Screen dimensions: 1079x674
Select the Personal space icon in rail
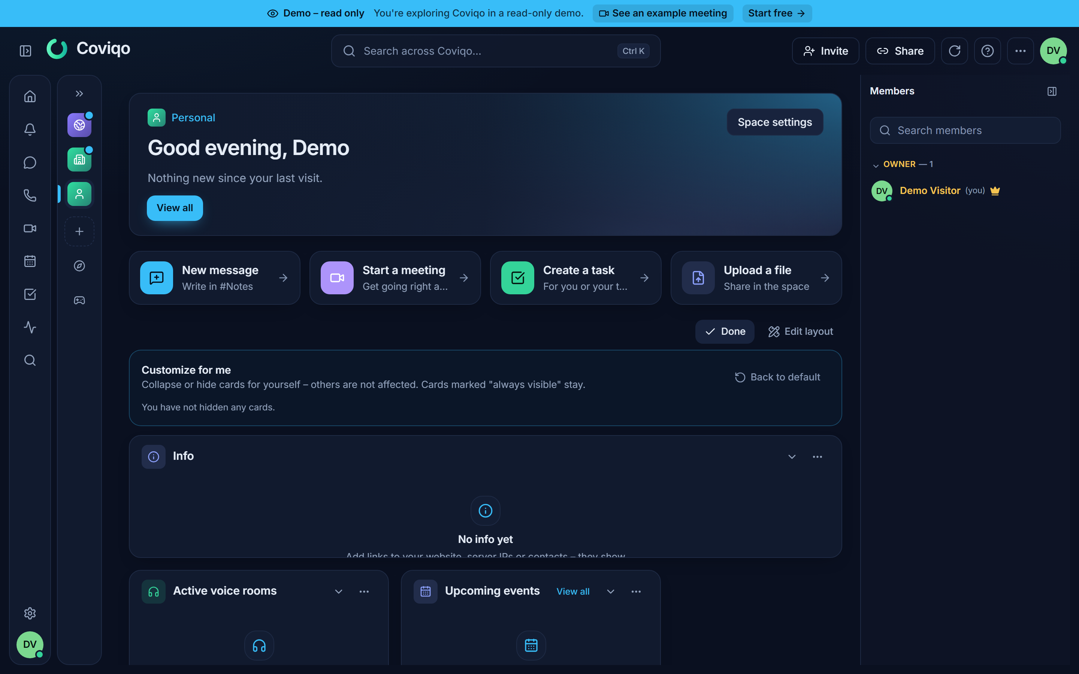coord(79,194)
